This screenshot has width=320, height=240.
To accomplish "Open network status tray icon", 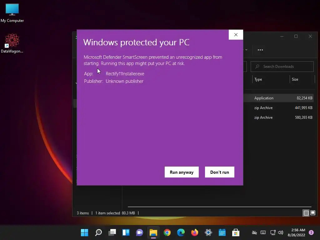I will (x=273, y=232).
